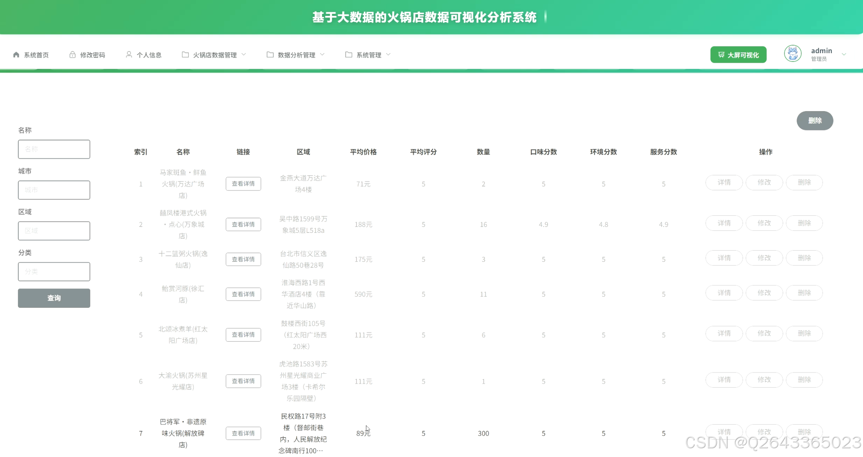This screenshot has width=863, height=457.
Task: Expand the 系统管理 menu chevron
Action: click(x=389, y=55)
